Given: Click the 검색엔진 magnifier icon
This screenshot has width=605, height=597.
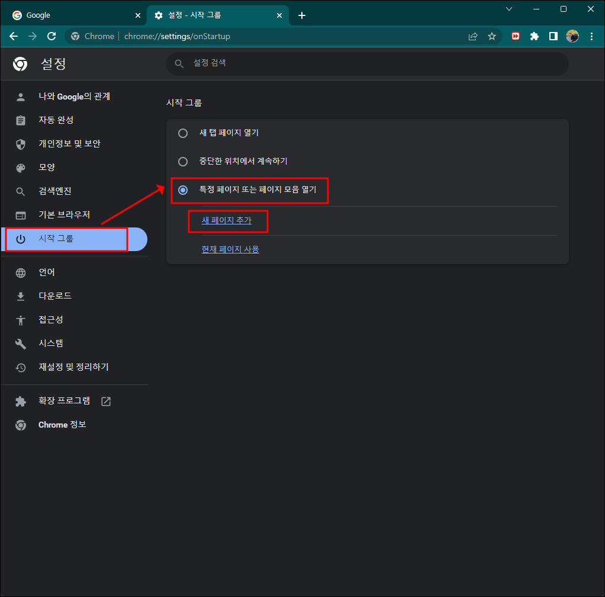Looking at the screenshot, I should [21, 191].
